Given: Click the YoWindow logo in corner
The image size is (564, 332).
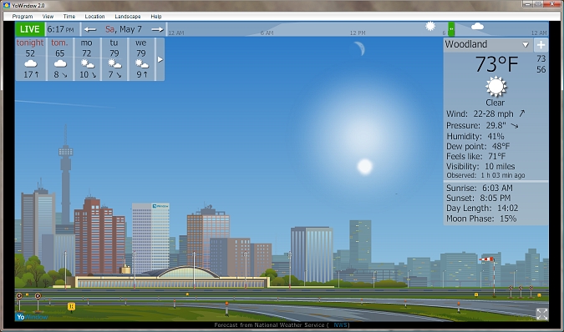Looking at the screenshot, I should coord(32,316).
